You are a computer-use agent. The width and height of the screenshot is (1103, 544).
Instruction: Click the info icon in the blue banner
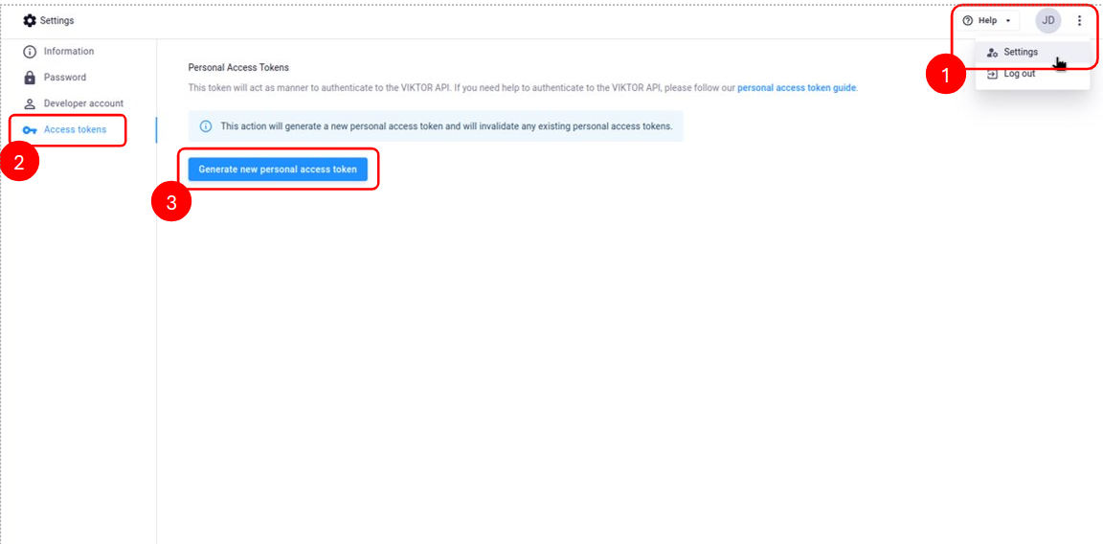point(205,126)
